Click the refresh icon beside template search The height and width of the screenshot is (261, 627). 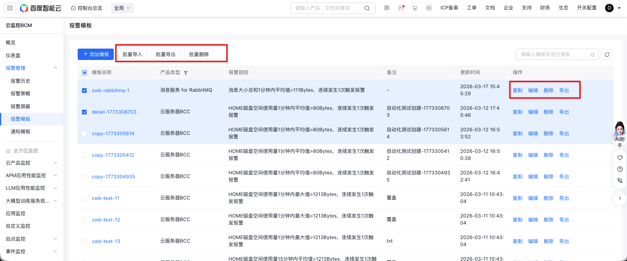tap(607, 54)
